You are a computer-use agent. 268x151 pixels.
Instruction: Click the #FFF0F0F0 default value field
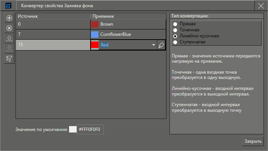click(90, 129)
